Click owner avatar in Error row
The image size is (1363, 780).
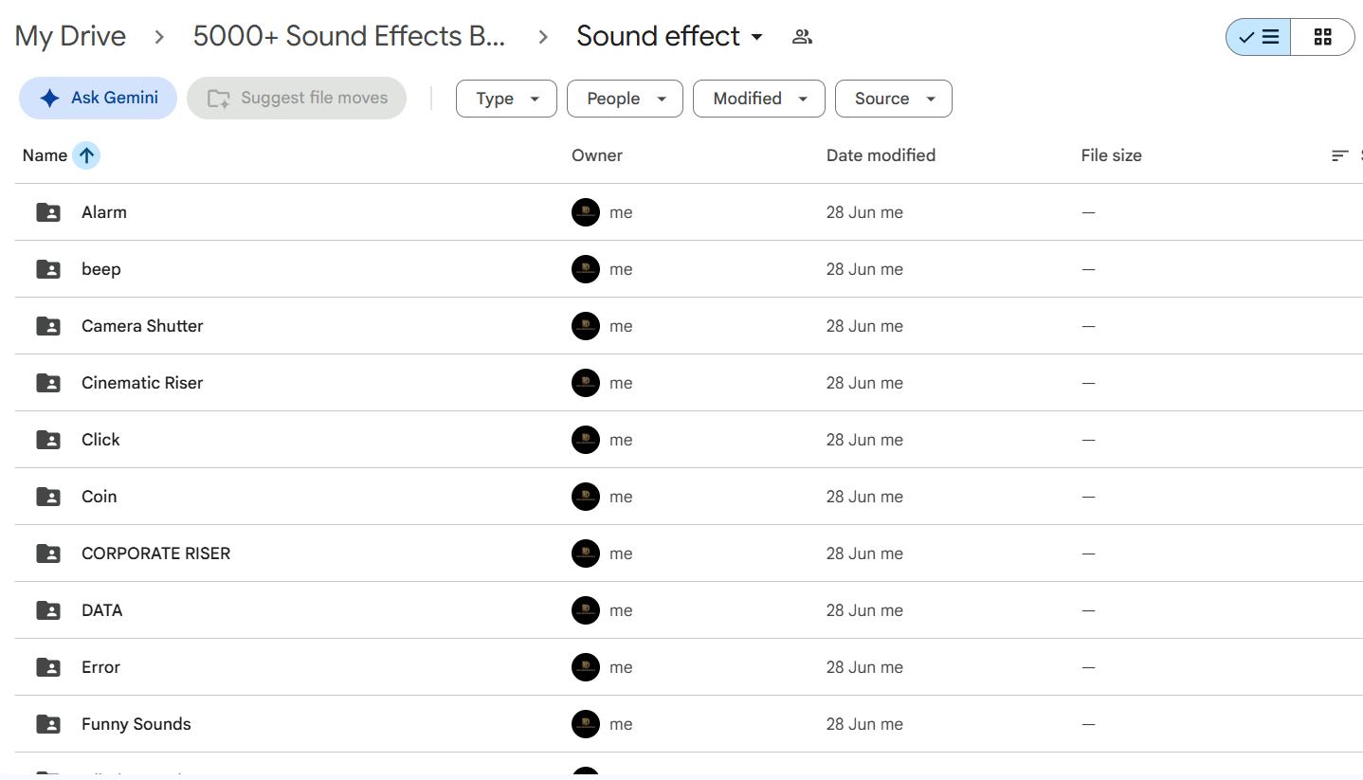[x=586, y=667]
